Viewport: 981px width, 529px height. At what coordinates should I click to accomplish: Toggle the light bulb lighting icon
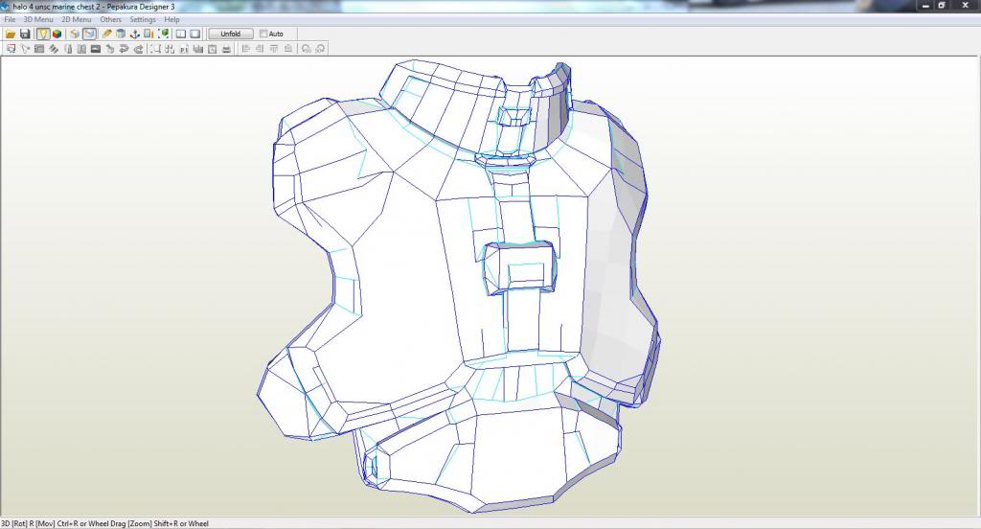click(x=42, y=34)
